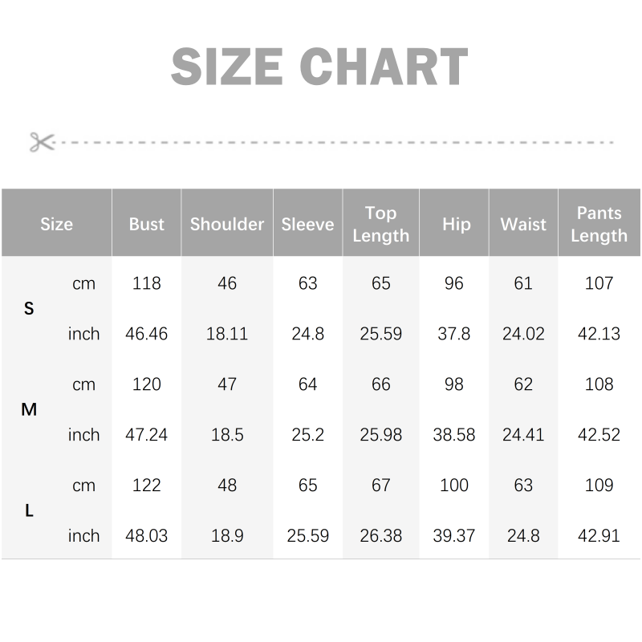Click the L size row label
The image size is (642, 642).
point(30,510)
